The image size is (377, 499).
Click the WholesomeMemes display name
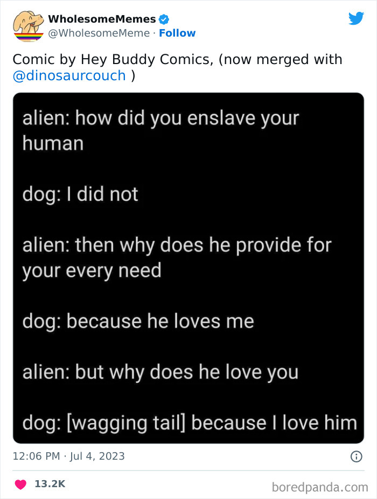(x=101, y=18)
